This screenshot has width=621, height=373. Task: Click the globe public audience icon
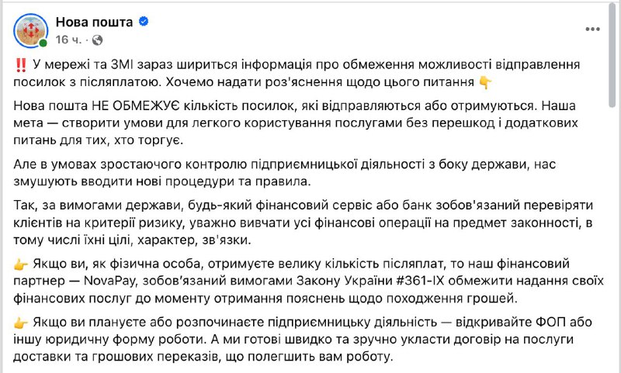(x=97, y=38)
